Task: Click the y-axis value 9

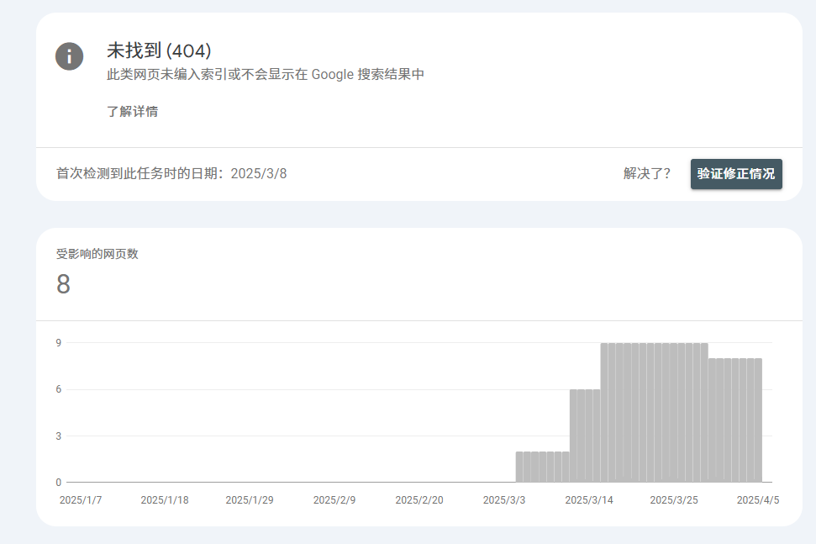Action: [x=58, y=341]
